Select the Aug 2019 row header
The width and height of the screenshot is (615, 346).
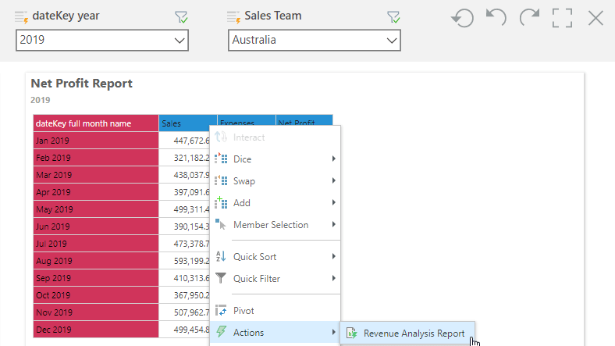pos(96,261)
